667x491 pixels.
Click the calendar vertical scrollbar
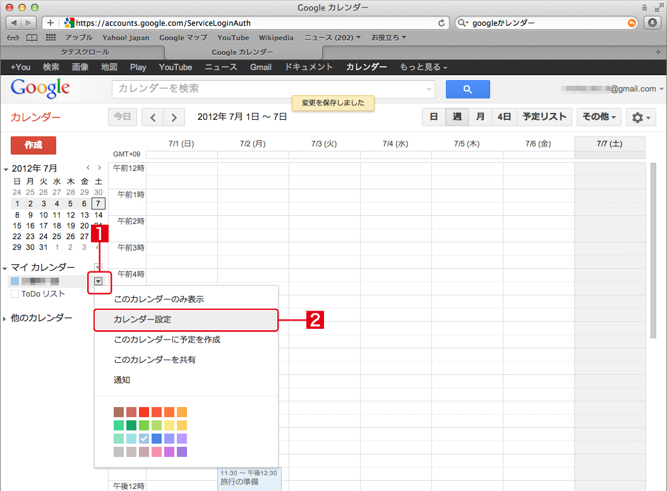653,251
